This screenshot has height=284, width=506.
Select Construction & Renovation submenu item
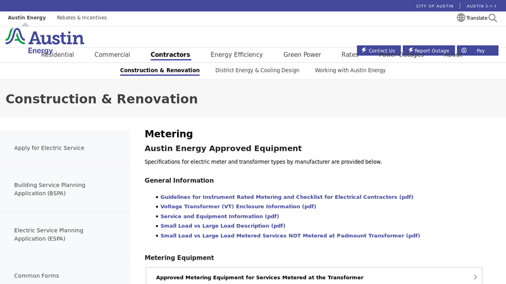[160, 70]
